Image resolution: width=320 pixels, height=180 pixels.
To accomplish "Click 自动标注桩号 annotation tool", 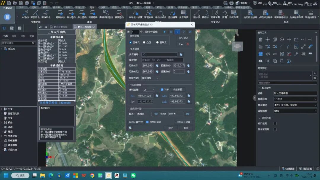I will tap(250, 14).
